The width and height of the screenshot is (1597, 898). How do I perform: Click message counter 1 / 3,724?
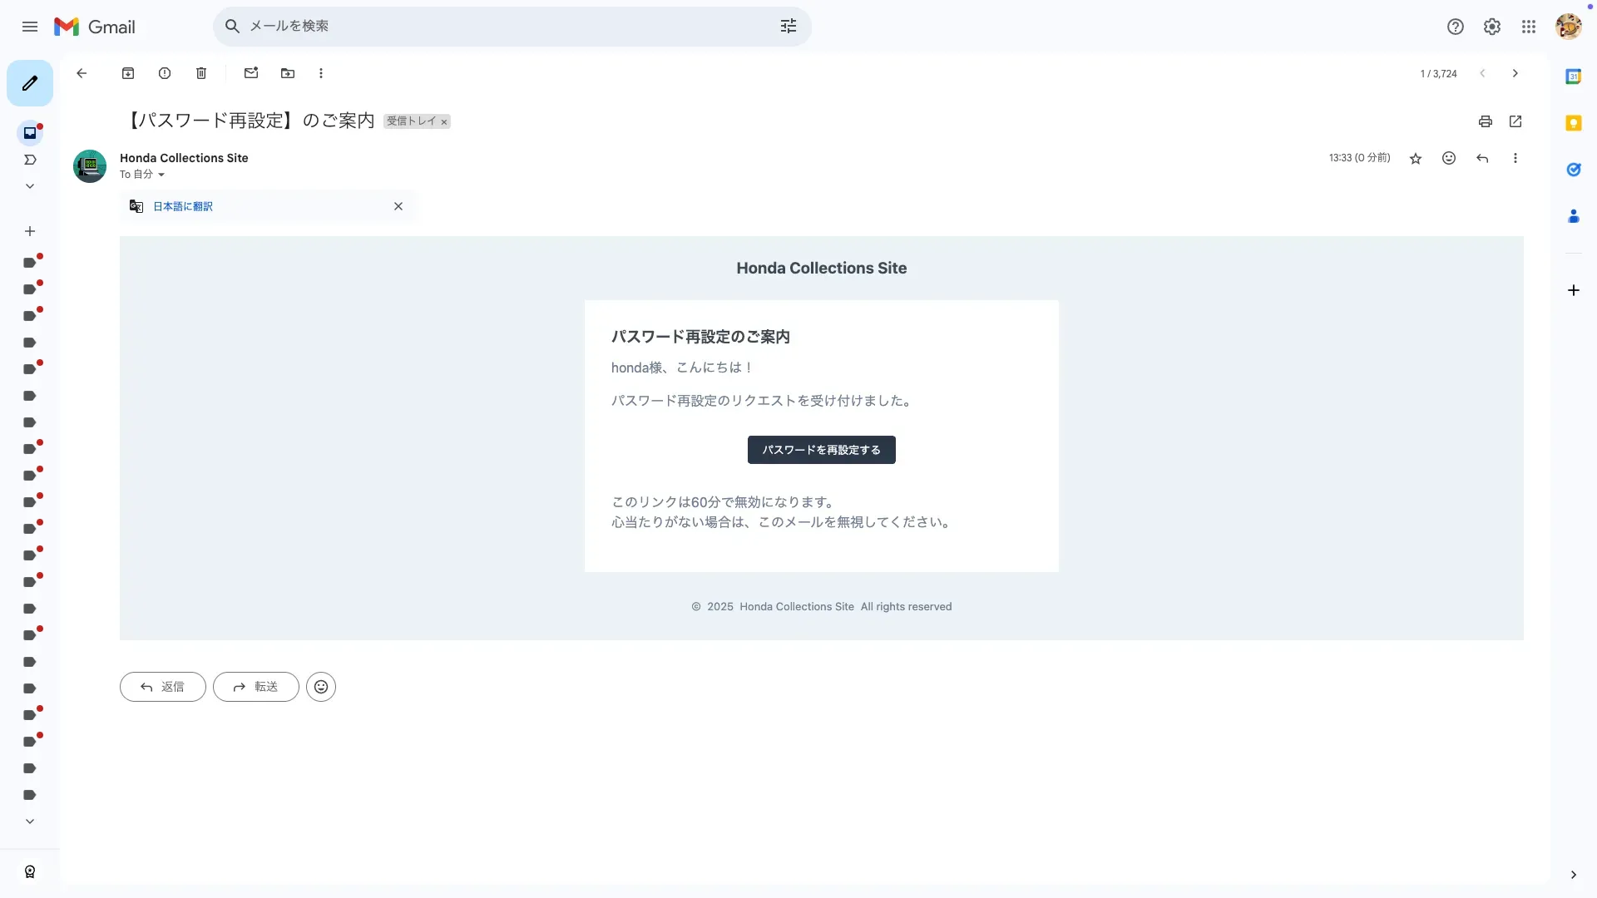(x=1439, y=74)
